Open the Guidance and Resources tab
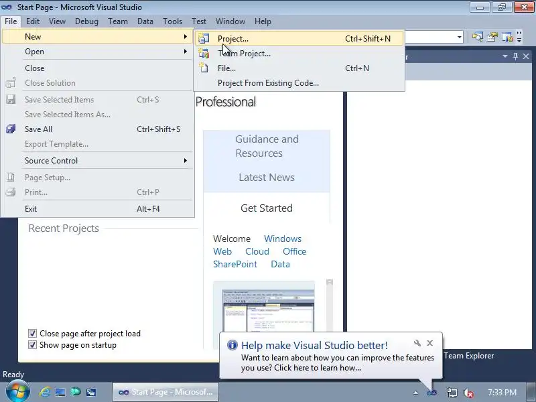Image resolution: width=536 pixels, height=402 pixels. point(267,146)
